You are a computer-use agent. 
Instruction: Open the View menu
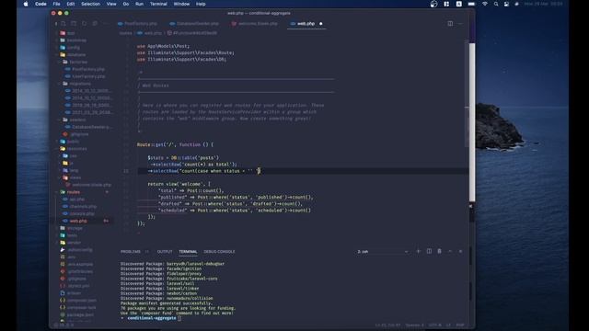pyautogui.click(x=111, y=4)
